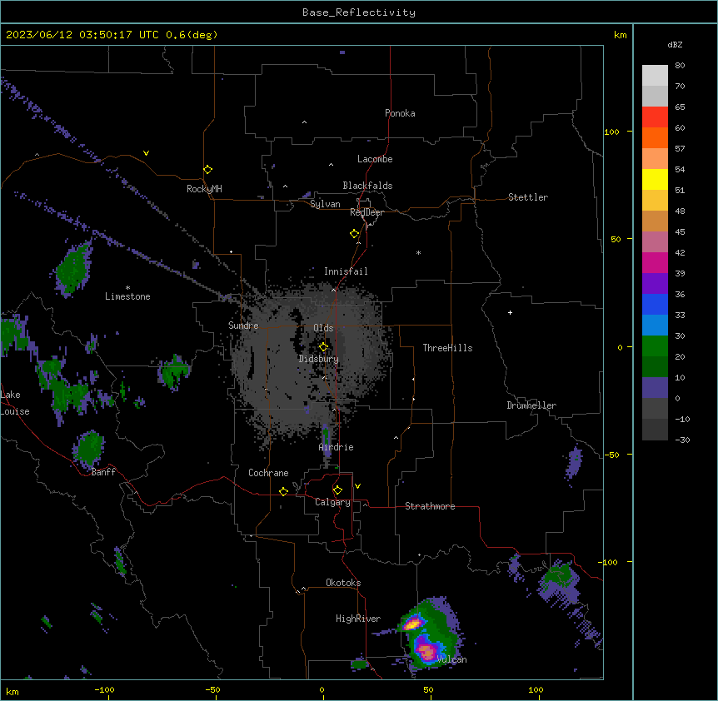Click the white plus marker north of Drumheller
718x701 pixels.
510,312
